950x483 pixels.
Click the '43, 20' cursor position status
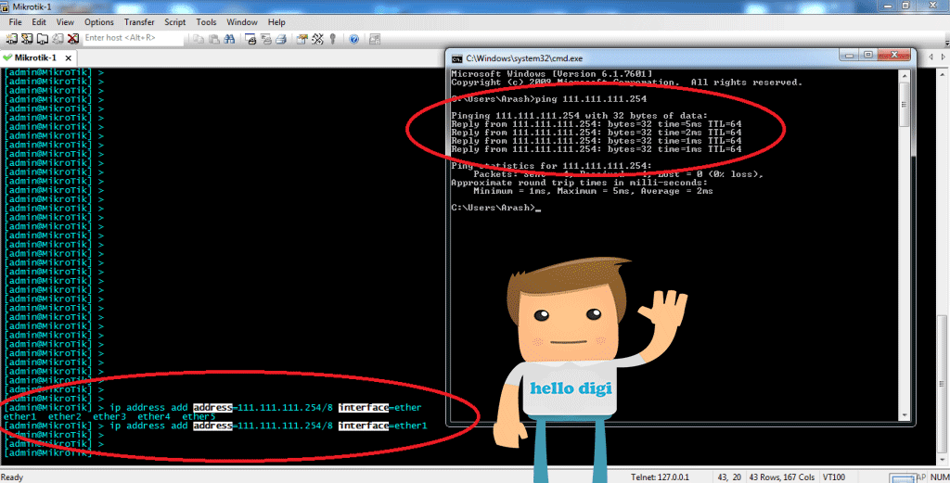pyautogui.click(x=730, y=477)
